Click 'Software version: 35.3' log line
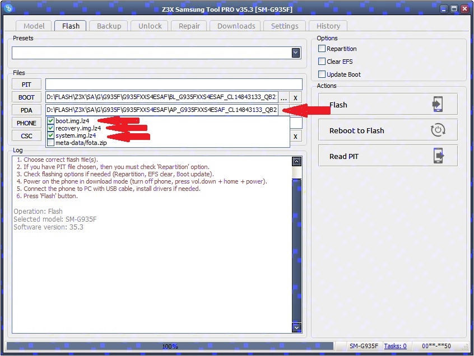 coord(48,227)
